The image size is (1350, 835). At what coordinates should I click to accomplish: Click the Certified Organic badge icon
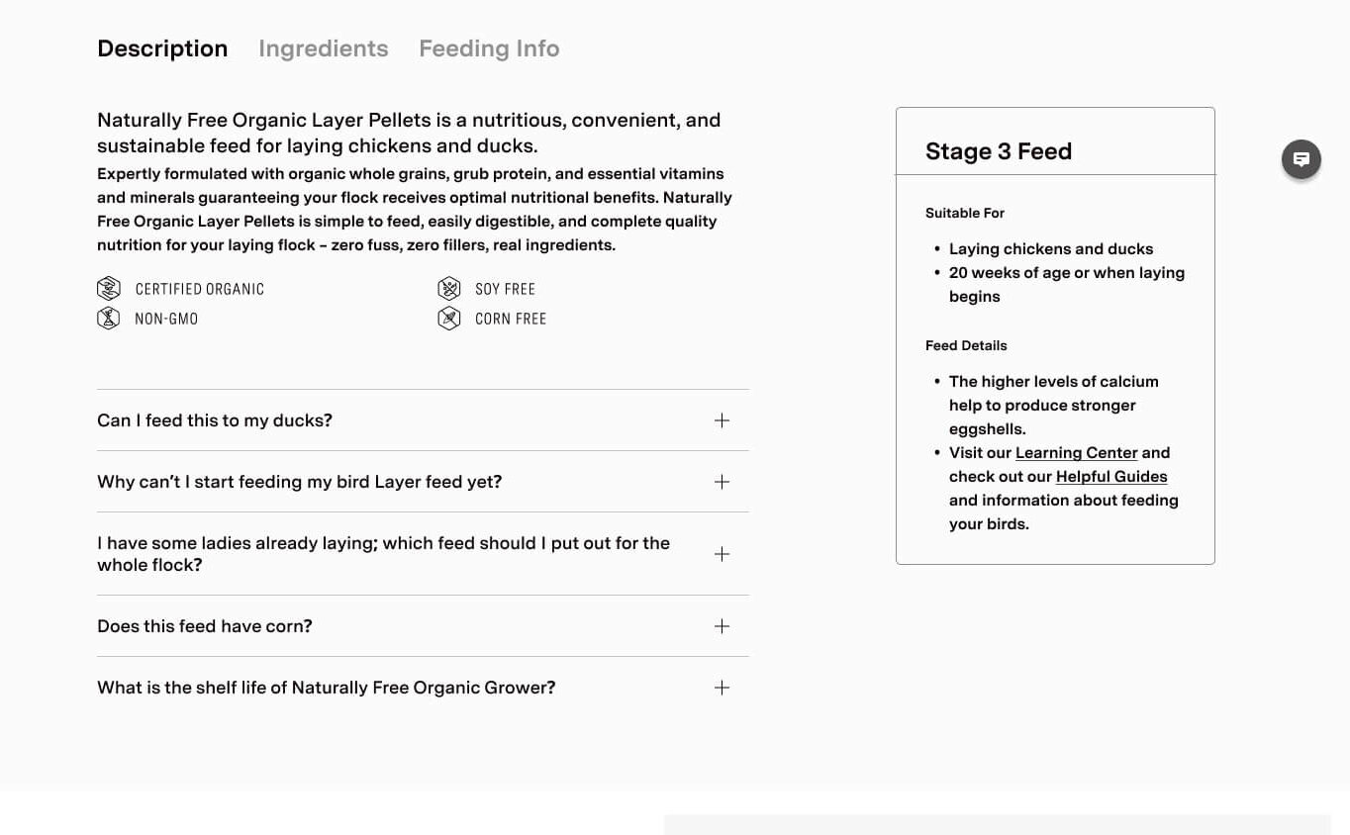point(109,289)
